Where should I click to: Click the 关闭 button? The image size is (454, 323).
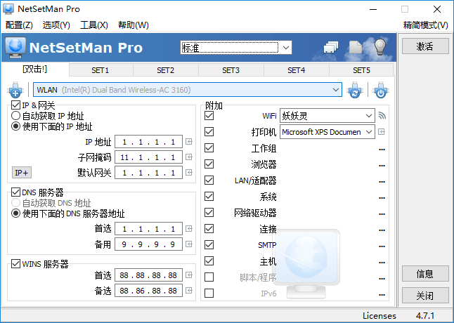pos(425,296)
